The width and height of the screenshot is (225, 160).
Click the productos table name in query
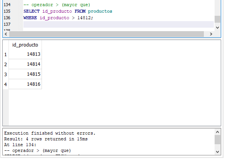point(100,11)
